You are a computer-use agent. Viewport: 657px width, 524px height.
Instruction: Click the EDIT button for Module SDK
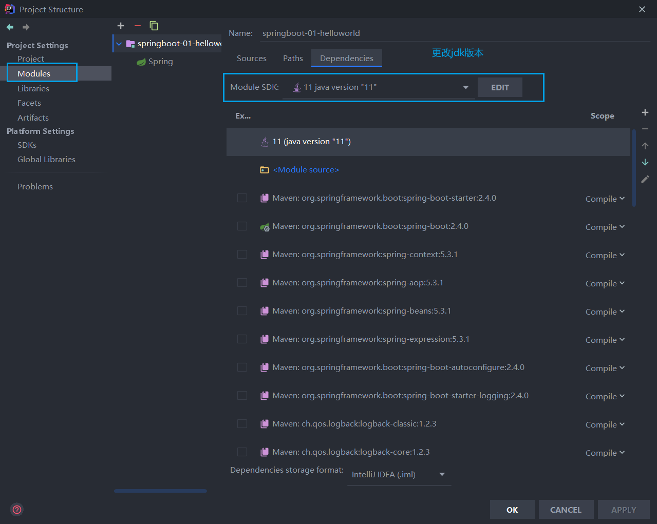(500, 87)
